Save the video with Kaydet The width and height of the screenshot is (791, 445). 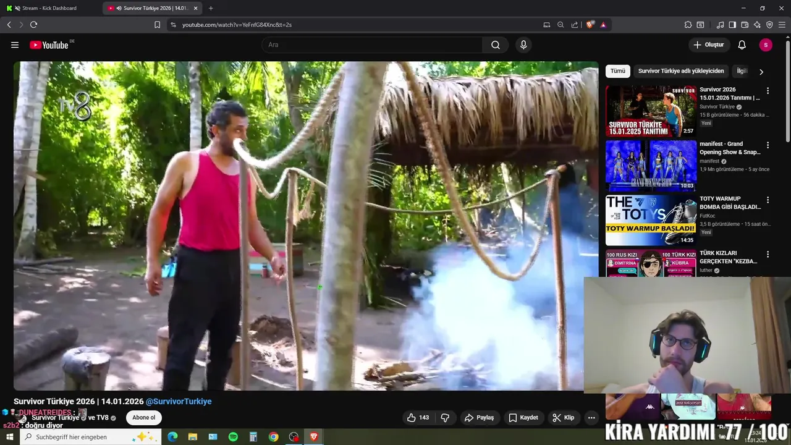pyautogui.click(x=523, y=418)
